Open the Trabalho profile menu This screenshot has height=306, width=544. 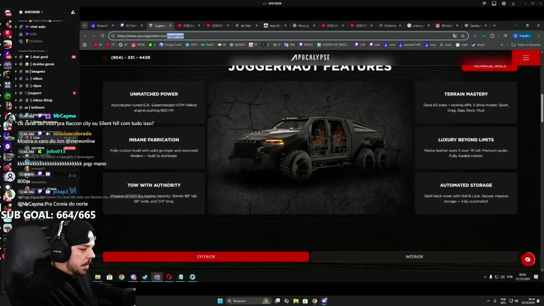[x=523, y=36]
